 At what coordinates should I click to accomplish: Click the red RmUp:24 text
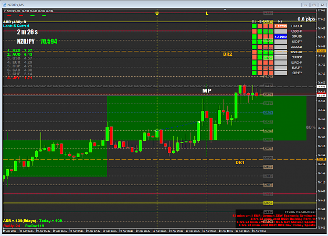[12, 225]
